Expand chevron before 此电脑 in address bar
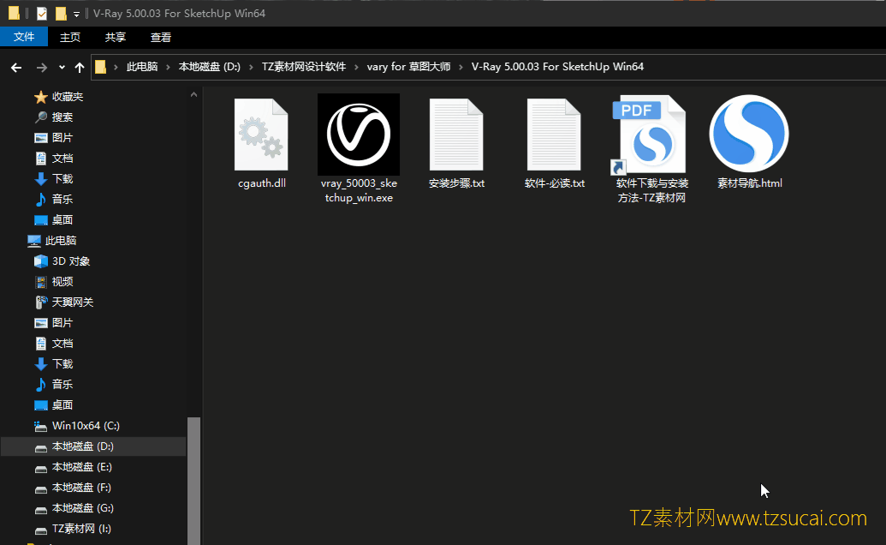The image size is (886, 545). coord(116,68)
